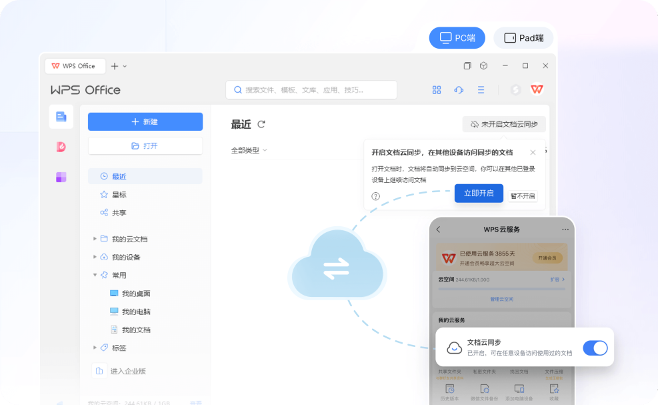658x405 pixels.
Task: Toggle the 文档云同步 switch
Action: coord(595,348)
